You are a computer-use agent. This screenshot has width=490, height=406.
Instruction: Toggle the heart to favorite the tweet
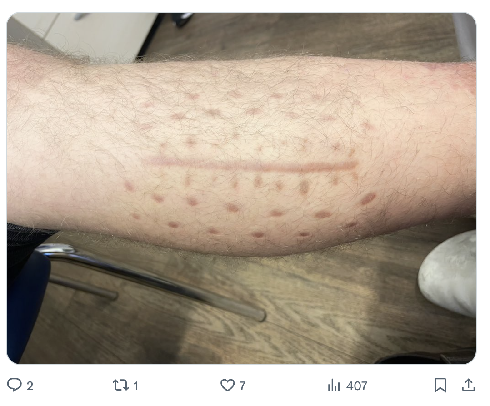(x=227, y=385)
